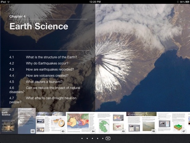This screenshot has width=190, height=143.
Task: Tap the highlighted current chapter indicator
Action: pyautogui.click(x=108, y=138)
